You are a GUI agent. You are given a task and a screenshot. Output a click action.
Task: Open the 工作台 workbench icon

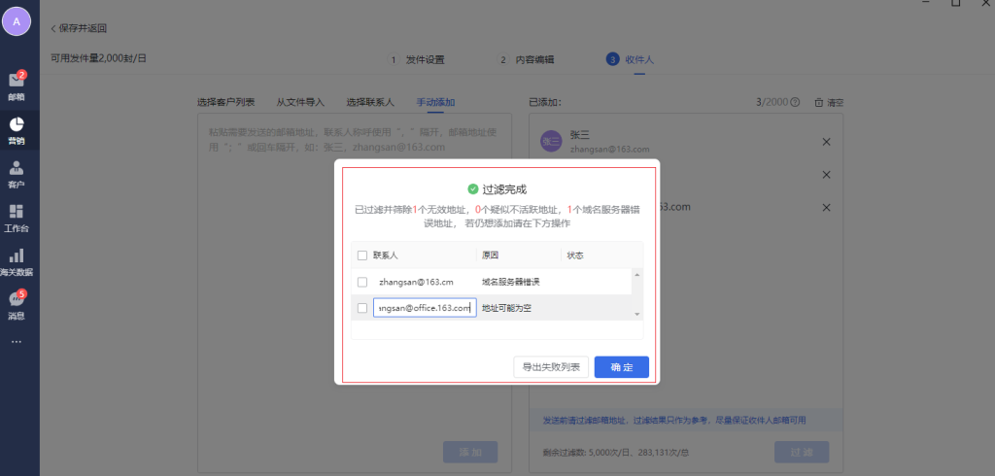pos(17,215)
